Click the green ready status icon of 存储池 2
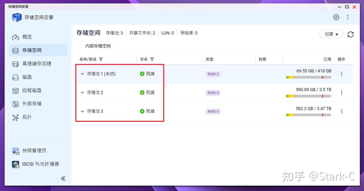The width and height of the screenshot is (364, 191). coord(142,92)
